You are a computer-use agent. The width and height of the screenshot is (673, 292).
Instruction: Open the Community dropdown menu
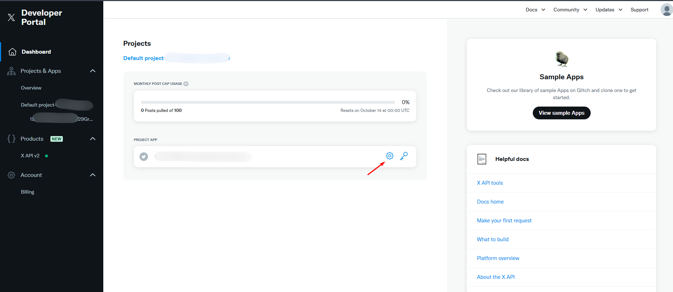(x=570, y=10)
